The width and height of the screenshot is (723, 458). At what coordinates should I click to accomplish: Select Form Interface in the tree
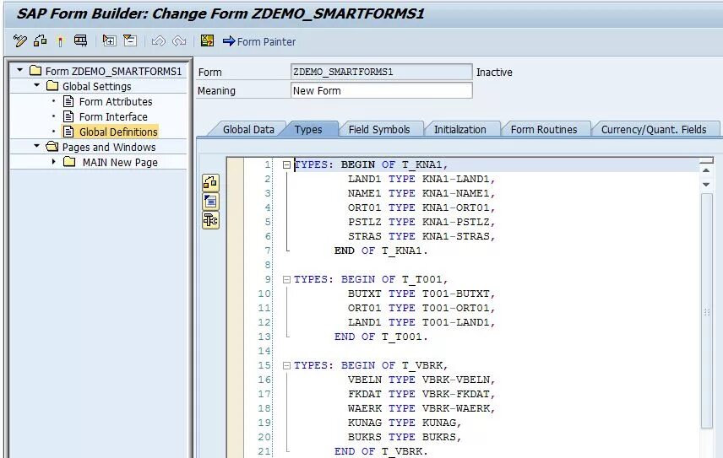pyautogui.click(x=113, y=117)
